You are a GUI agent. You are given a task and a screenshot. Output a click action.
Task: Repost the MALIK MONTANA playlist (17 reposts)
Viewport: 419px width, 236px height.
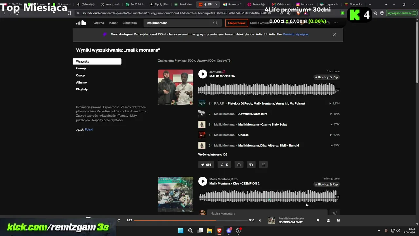[225, 165]
